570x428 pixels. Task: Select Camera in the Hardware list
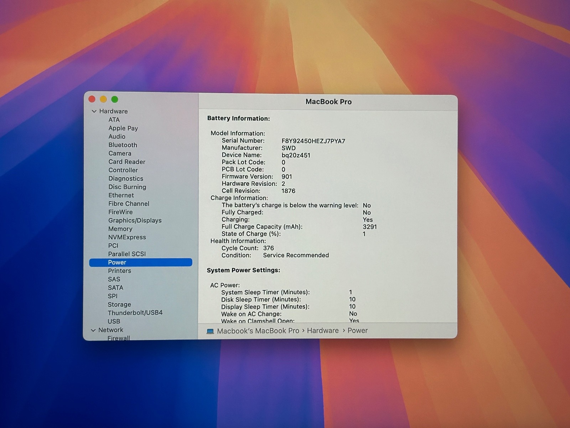[x=120, y=153]
